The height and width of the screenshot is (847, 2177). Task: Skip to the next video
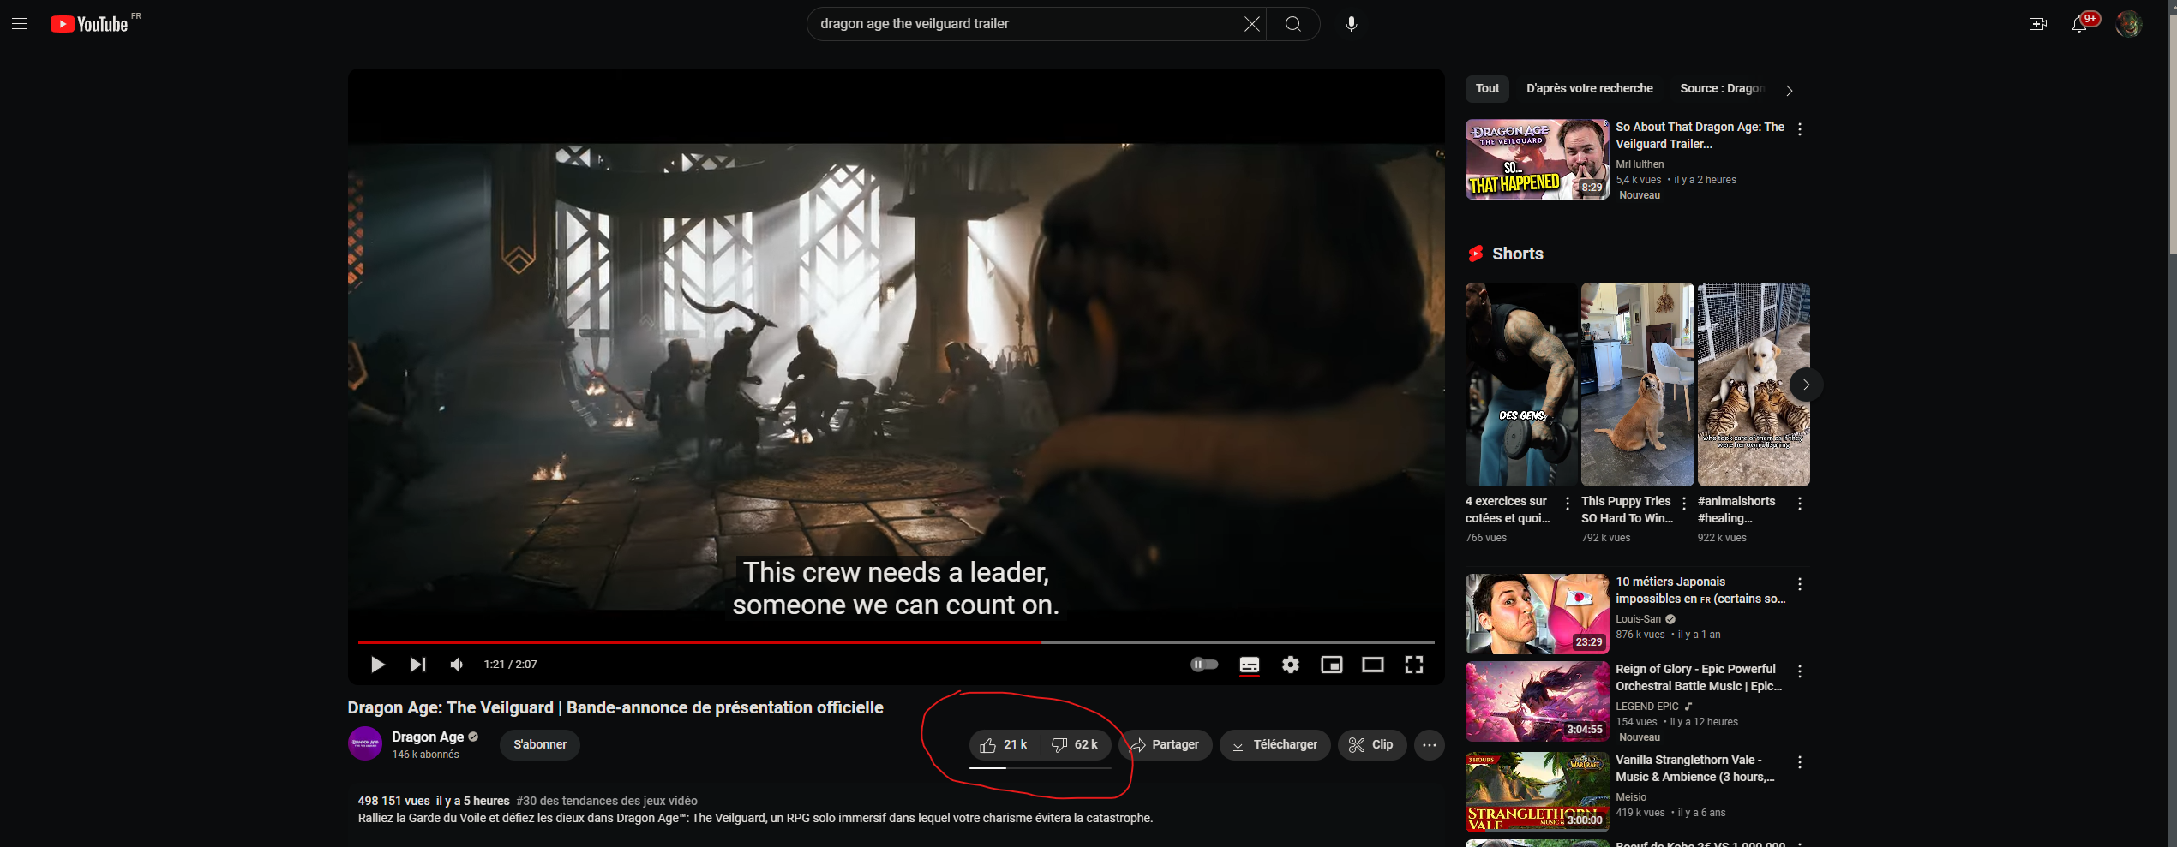click(417, 665)
